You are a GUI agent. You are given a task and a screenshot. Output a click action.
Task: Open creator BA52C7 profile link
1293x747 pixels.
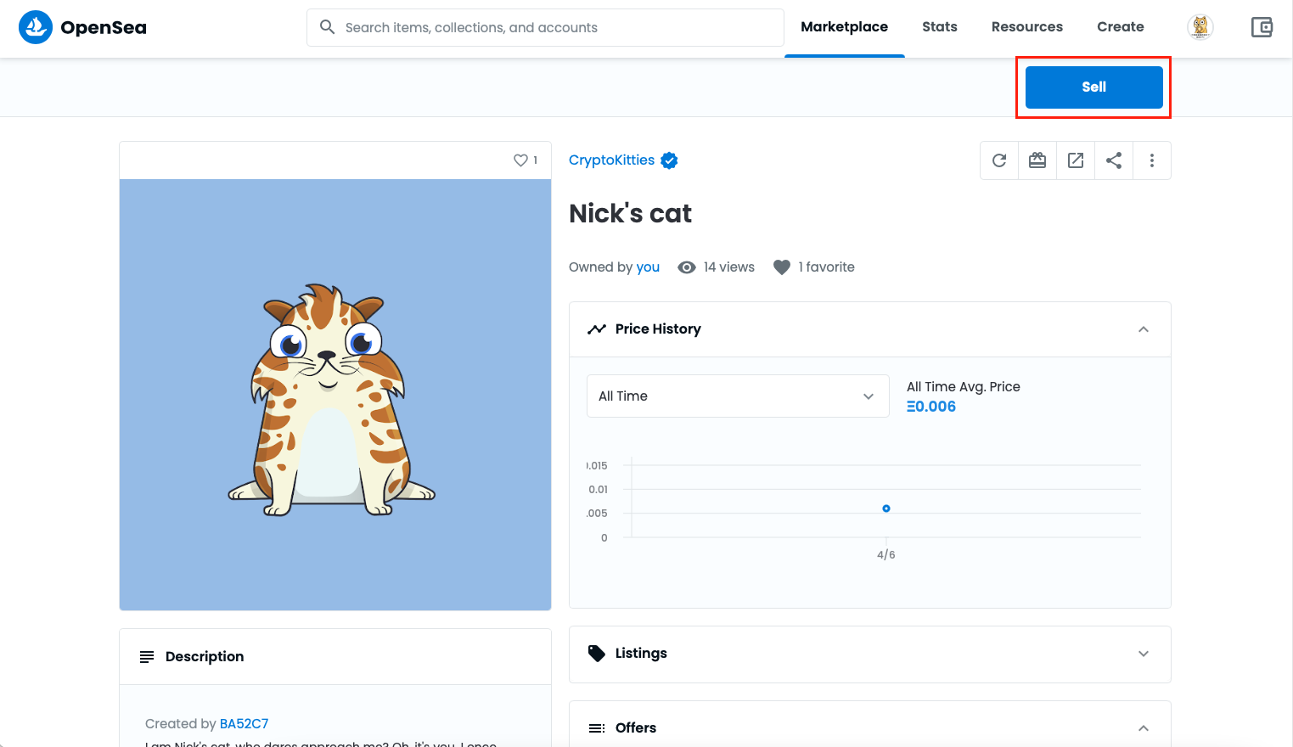244,724
